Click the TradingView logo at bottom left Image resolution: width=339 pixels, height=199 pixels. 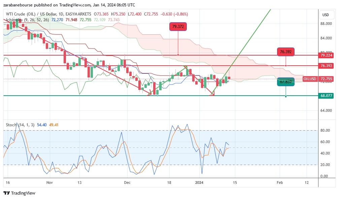[x=19, y=193]
